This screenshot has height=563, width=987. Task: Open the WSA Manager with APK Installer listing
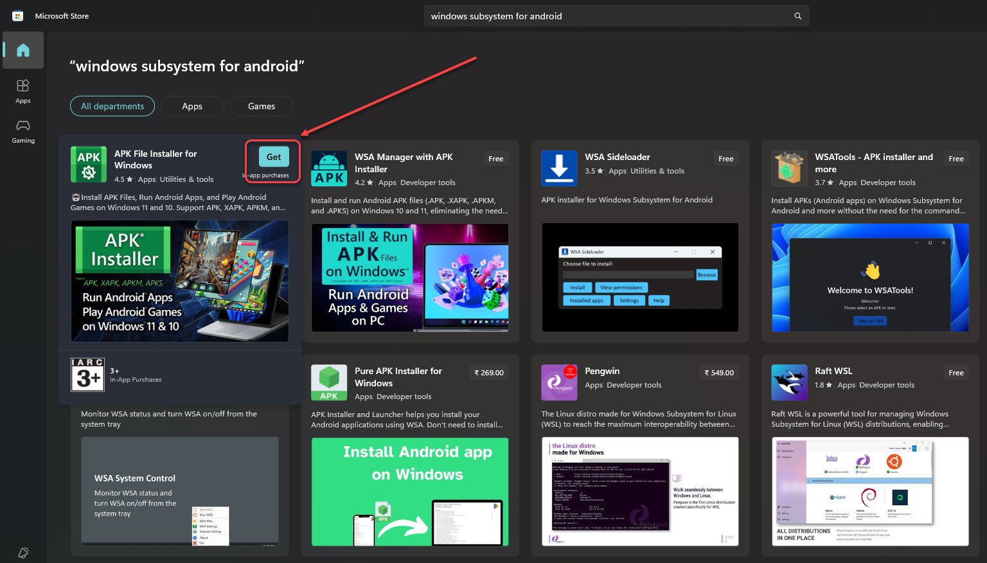404,163
